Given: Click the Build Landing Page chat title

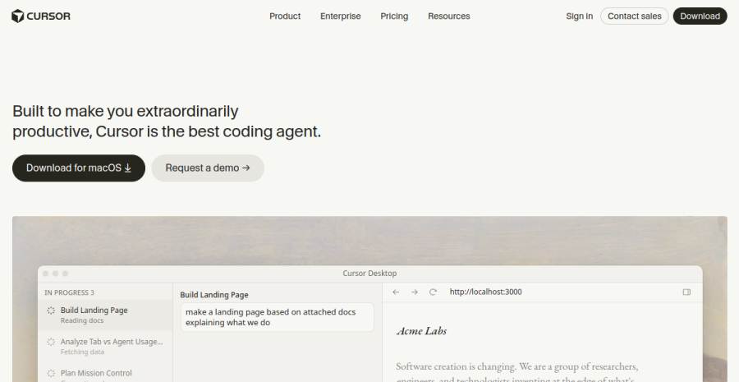Looking at the screenshot, I should [214, 295].
